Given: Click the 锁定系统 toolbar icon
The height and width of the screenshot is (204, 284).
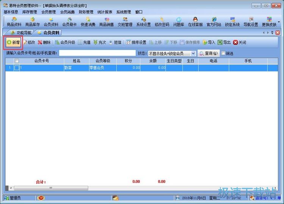Looking at the screenshot, I should coord(233,22).
